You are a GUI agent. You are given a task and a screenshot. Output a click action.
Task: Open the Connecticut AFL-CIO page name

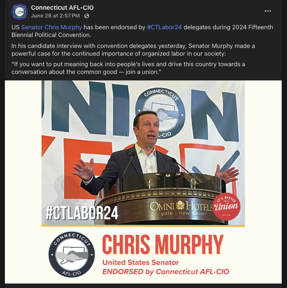click(x=62, y=8)
